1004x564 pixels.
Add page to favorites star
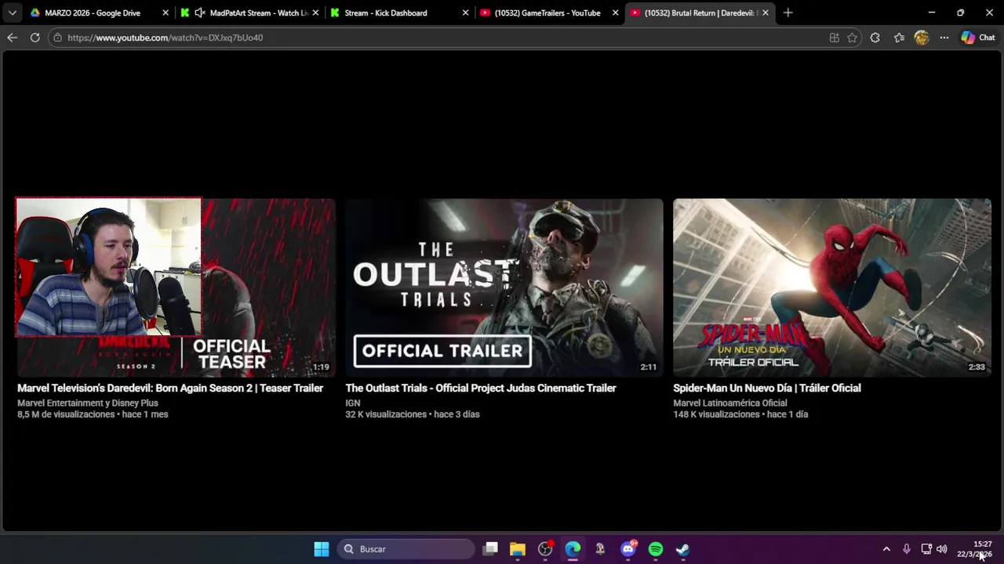point(853,38)
